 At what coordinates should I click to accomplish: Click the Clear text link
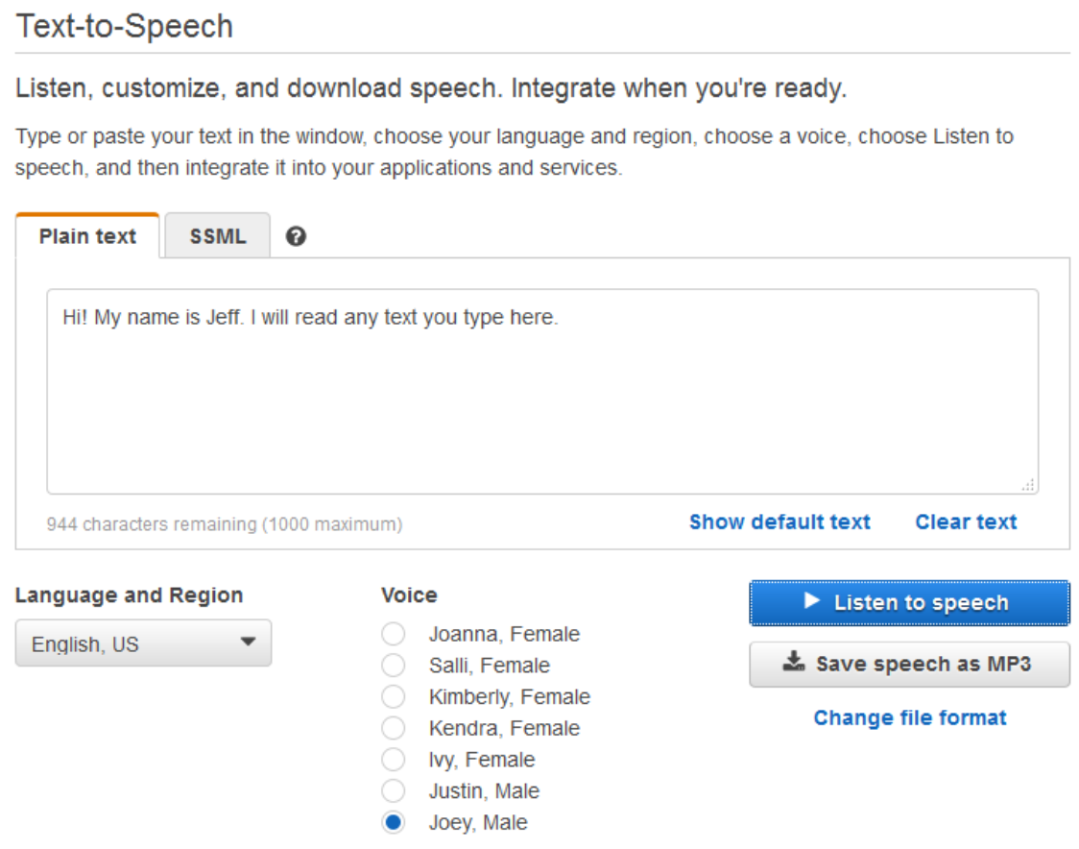point(966,522)
